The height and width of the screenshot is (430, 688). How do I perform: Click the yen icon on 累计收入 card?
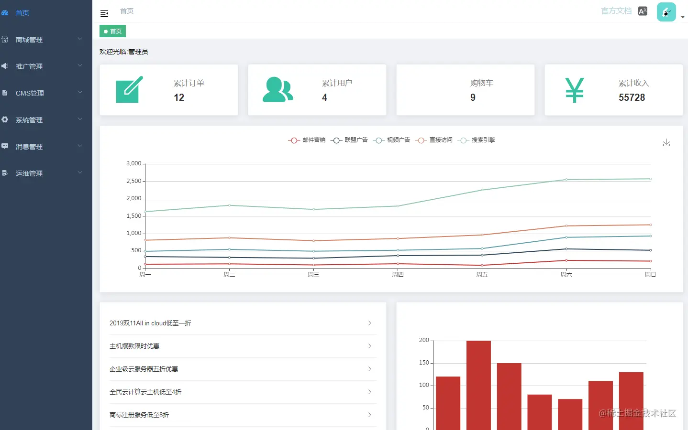coord(575,90)
